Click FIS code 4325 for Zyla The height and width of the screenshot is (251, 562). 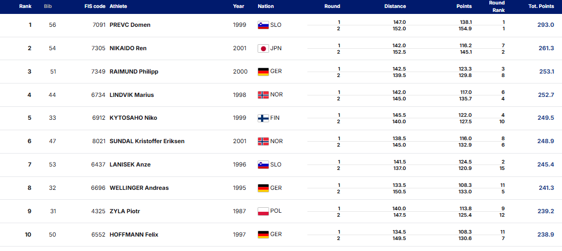coord(98,211)
